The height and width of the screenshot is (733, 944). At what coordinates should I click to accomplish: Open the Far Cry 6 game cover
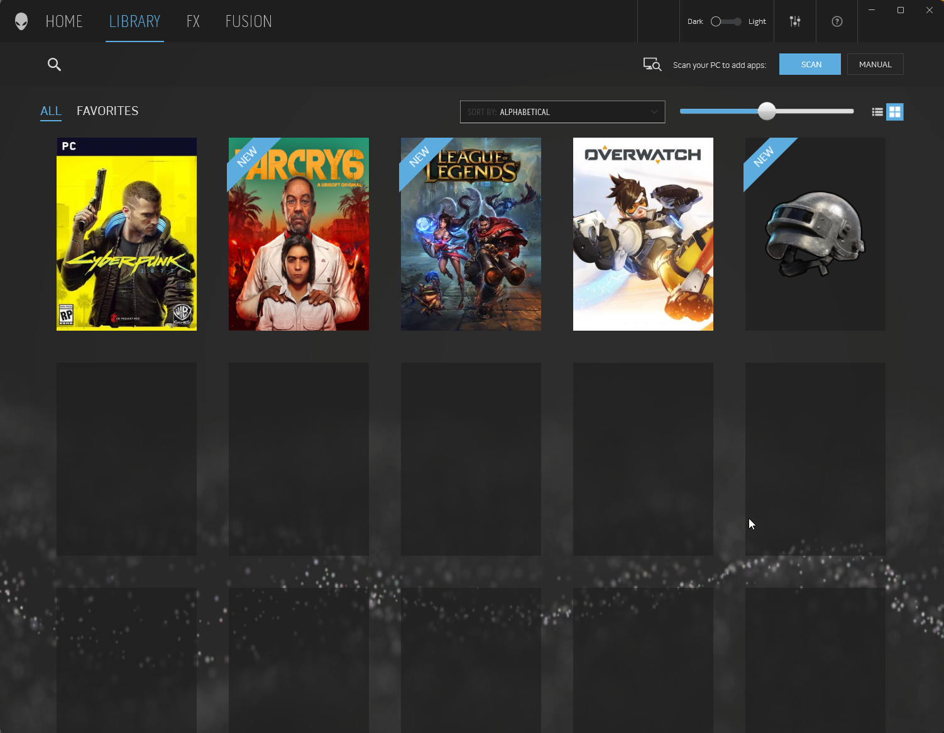pos(299,234)
